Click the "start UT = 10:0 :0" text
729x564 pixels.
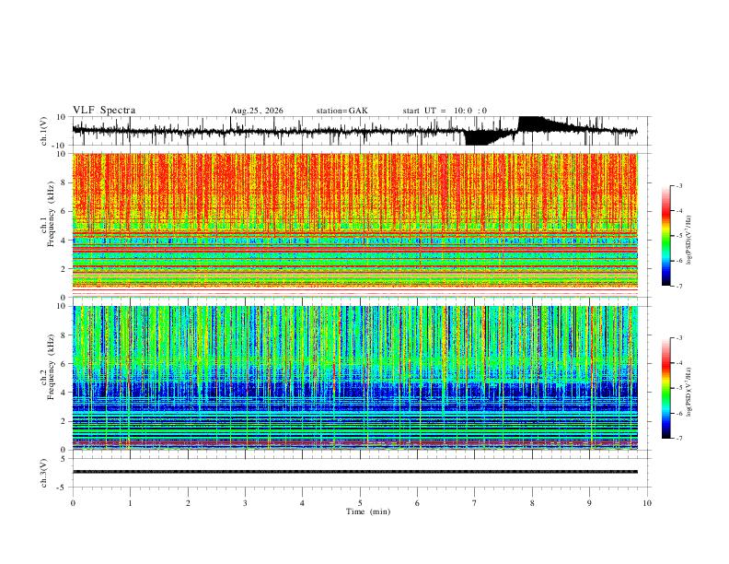(445, 111)
